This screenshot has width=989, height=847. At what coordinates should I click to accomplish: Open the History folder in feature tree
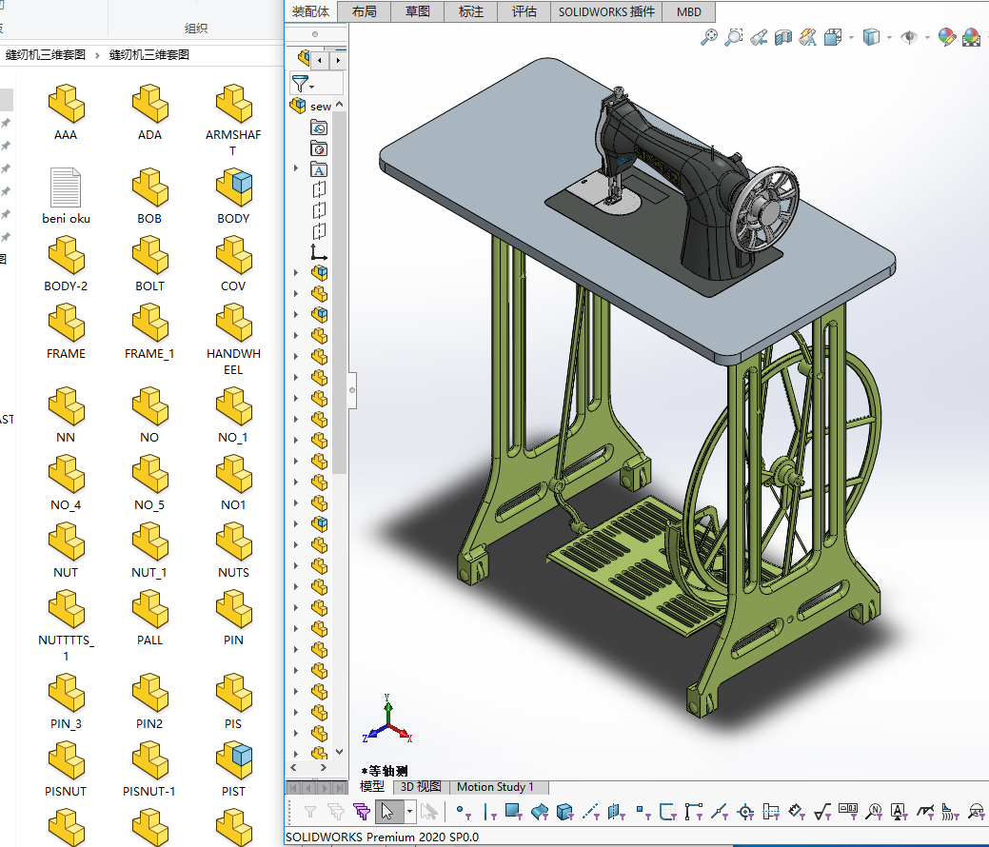320,128
